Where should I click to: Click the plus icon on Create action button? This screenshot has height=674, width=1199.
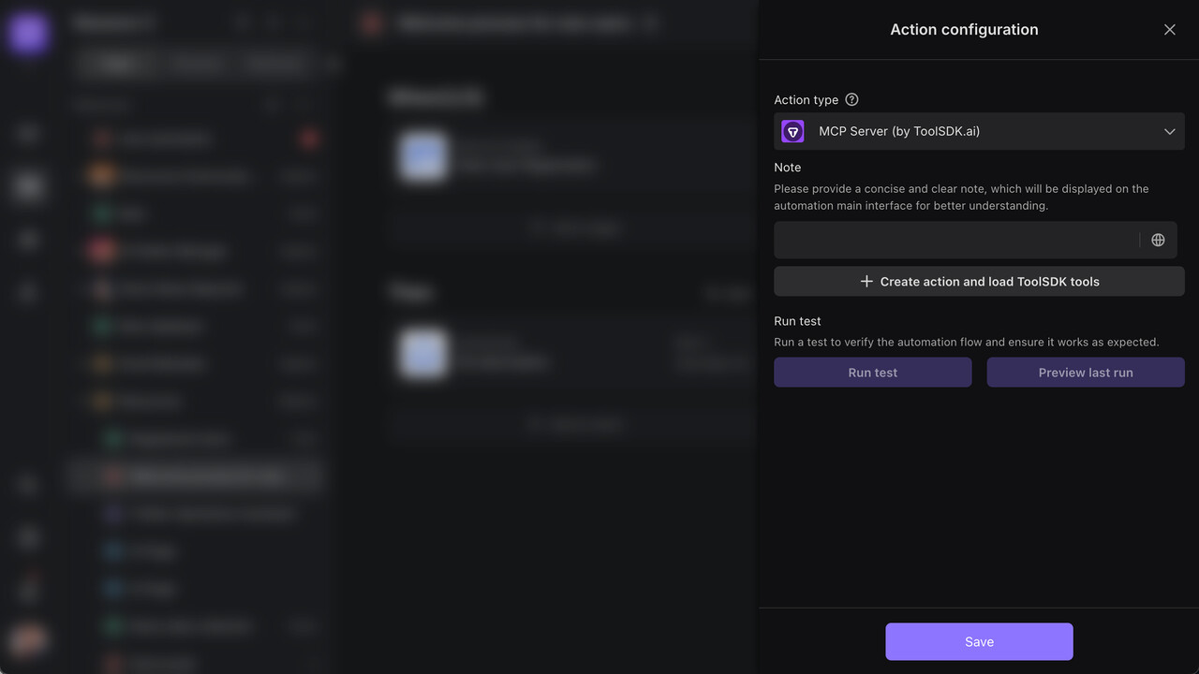[866, 282]
